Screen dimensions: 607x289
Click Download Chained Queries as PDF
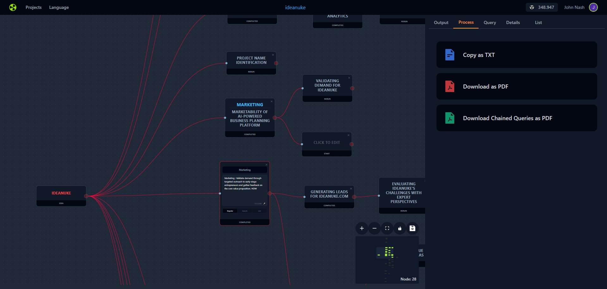click(x=517, y=118)
